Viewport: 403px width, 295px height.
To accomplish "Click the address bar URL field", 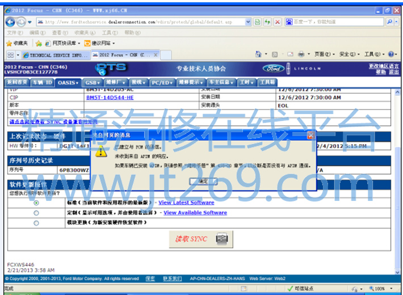I will point(140,22).
